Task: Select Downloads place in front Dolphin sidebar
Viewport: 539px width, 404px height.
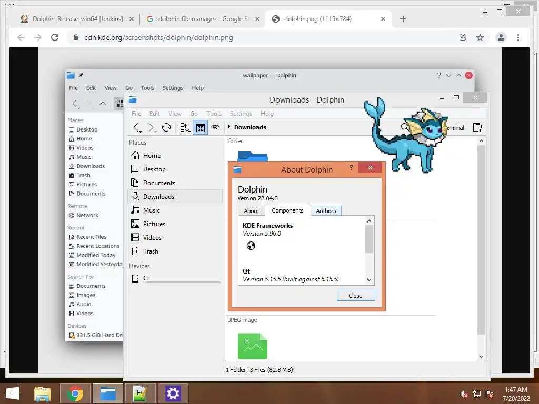Action: pyautogui.click(x=176, y=197)
